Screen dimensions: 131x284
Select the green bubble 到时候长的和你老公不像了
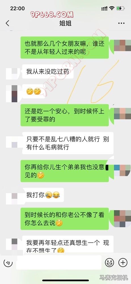tap(65, 219)
